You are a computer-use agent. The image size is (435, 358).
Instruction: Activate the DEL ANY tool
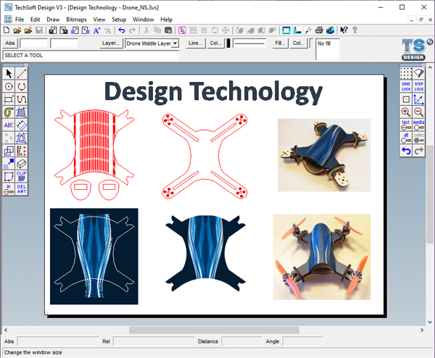click(21, 189)
